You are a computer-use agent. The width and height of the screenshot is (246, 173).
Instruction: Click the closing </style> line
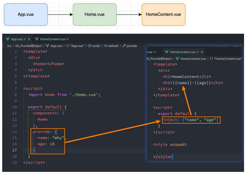(x=163, y=157)
